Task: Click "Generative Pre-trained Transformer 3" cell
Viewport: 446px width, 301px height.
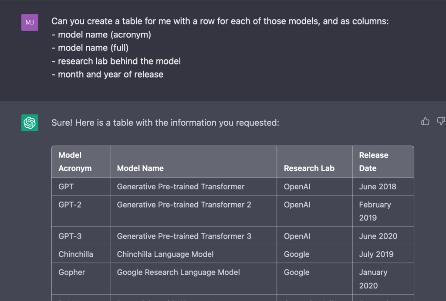Action: pos(184,236)
